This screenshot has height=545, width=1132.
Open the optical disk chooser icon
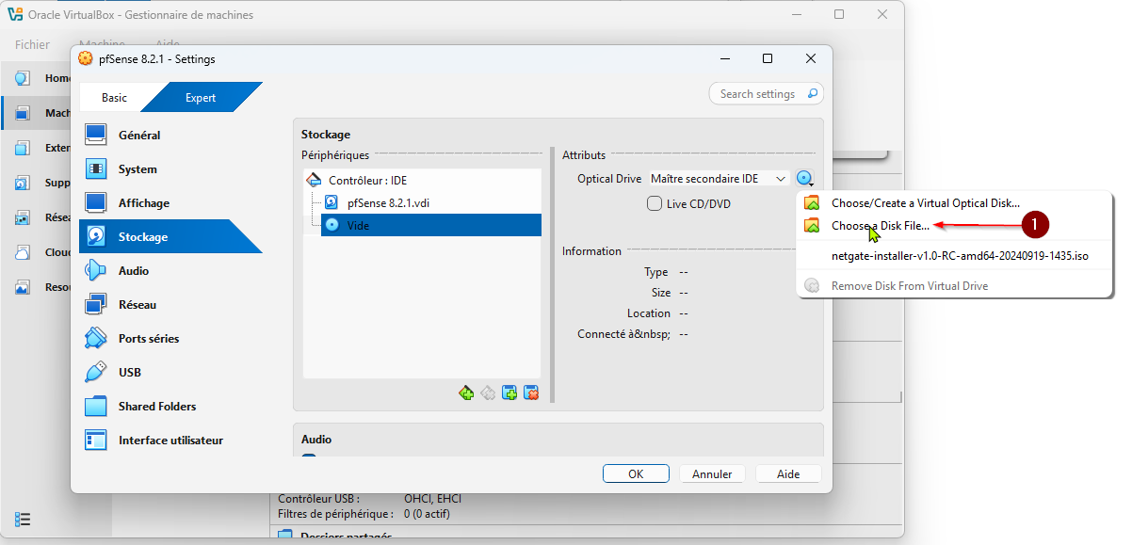coord(804,179)
